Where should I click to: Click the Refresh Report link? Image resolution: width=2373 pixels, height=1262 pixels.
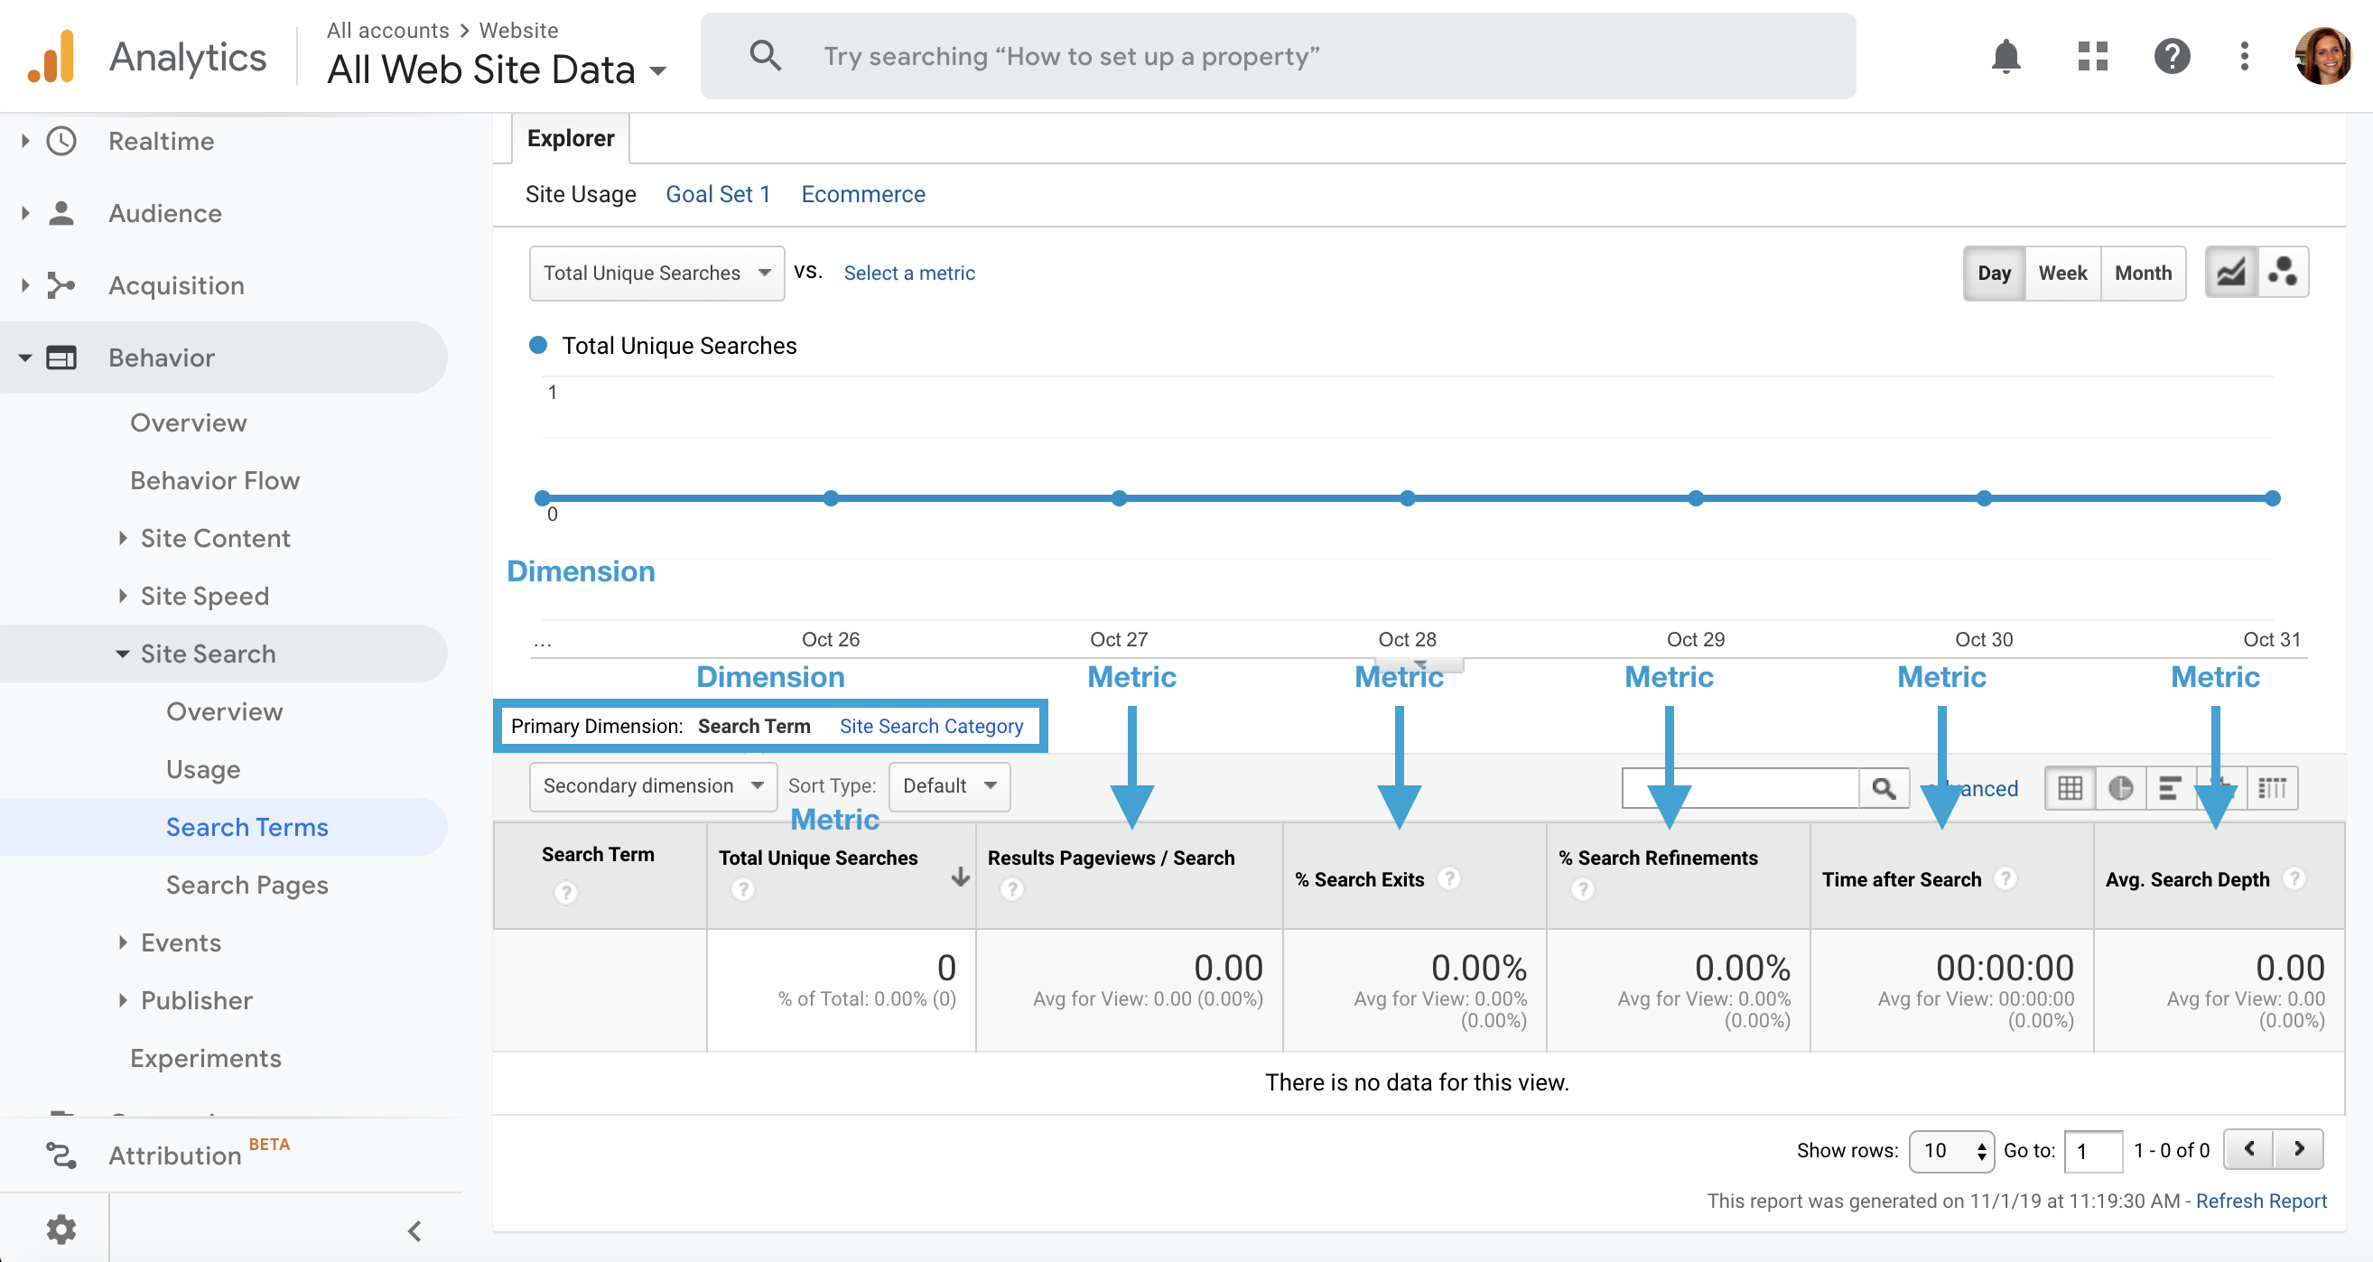2261,1202
